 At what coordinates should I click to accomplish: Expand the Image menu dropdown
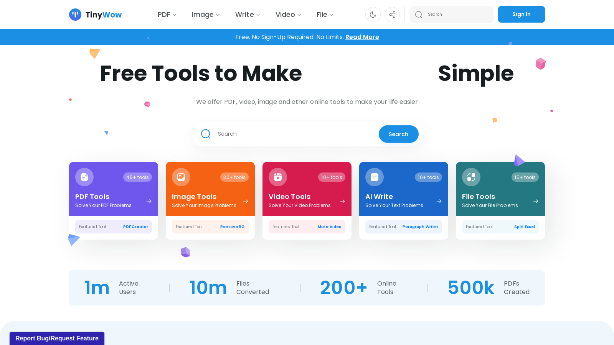coord(206,15)
